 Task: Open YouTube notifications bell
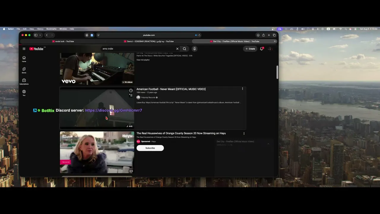pyautogui.click(x=262, y=49)
